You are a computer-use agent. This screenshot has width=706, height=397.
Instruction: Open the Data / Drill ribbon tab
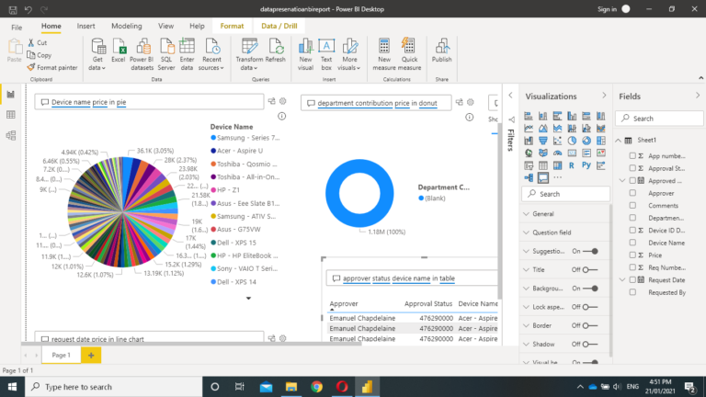click(279, 26)
